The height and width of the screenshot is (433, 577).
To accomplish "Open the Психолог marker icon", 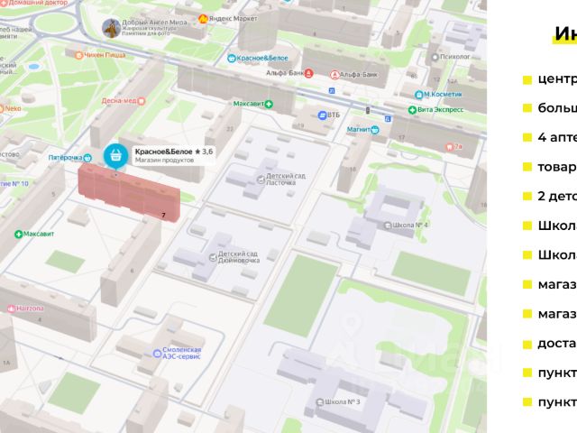I will coord(435,57).
